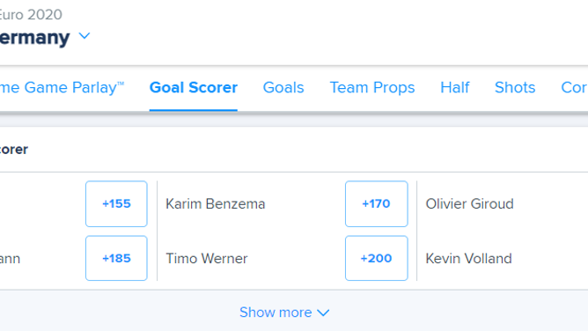Screen dimensions: 588x331
Task: Open the partially visible Corners tab
Action: click(x=574, y=88)
